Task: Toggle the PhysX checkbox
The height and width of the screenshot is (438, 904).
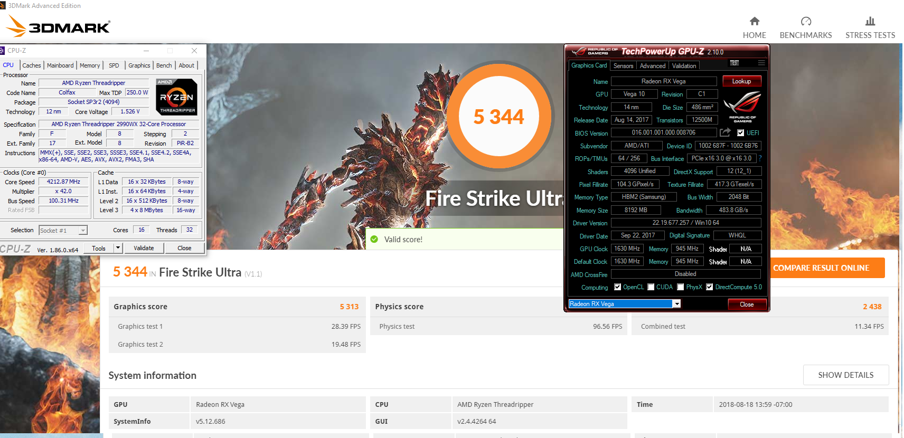Action: [681, 287]
